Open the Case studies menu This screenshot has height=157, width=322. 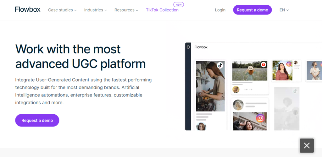62,10
